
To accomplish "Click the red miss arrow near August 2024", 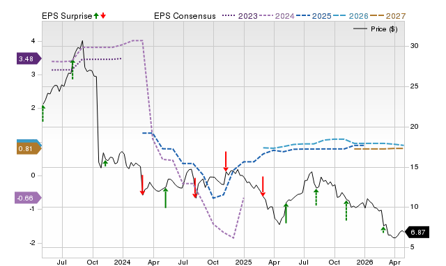I will coord(195,188).
